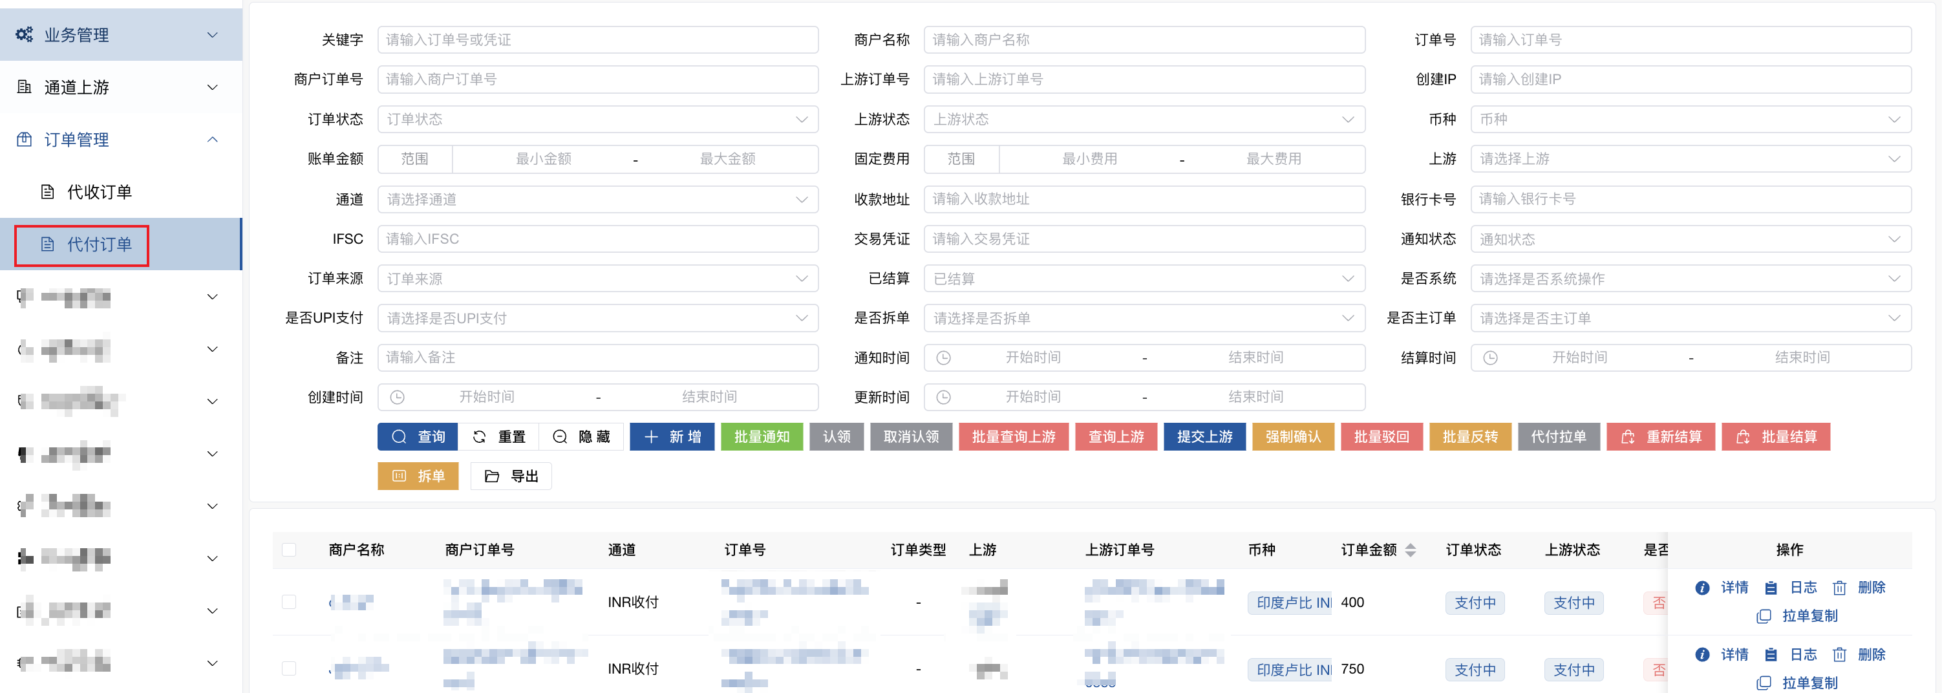Viewport: 1942px width, 693px height.
Task: Collapse the 订单管理 menu section
Action: coord(212,140)
